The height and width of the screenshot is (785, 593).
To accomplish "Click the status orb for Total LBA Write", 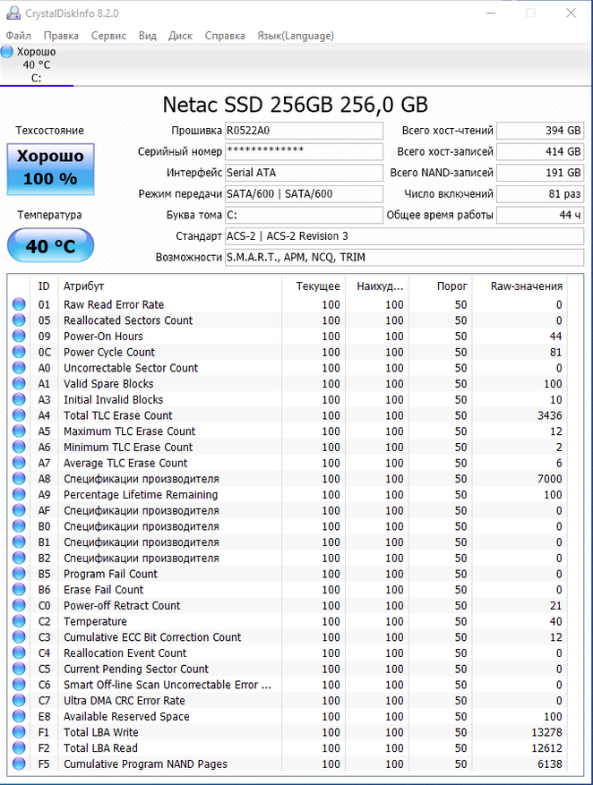I will pos(19,733).
